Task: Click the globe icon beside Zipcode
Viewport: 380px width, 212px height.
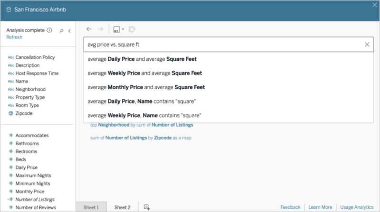Action: [x=10, y=113]
